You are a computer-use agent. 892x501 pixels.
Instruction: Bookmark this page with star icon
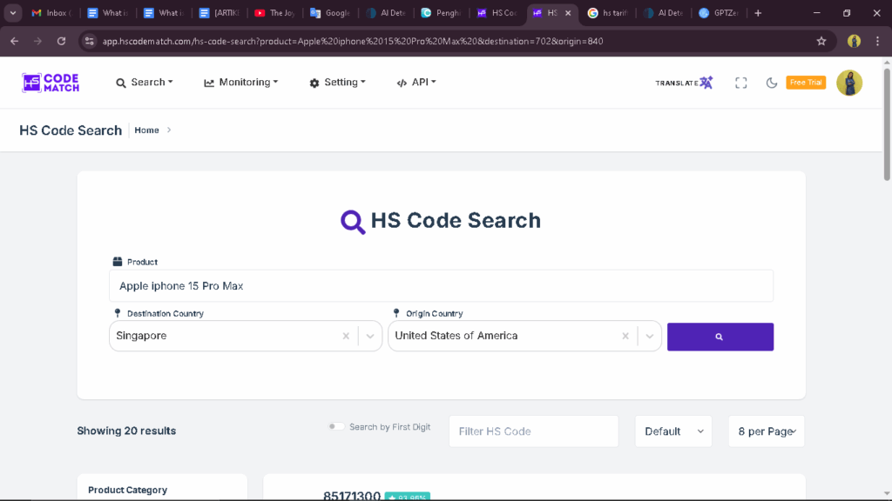point(821,41)
